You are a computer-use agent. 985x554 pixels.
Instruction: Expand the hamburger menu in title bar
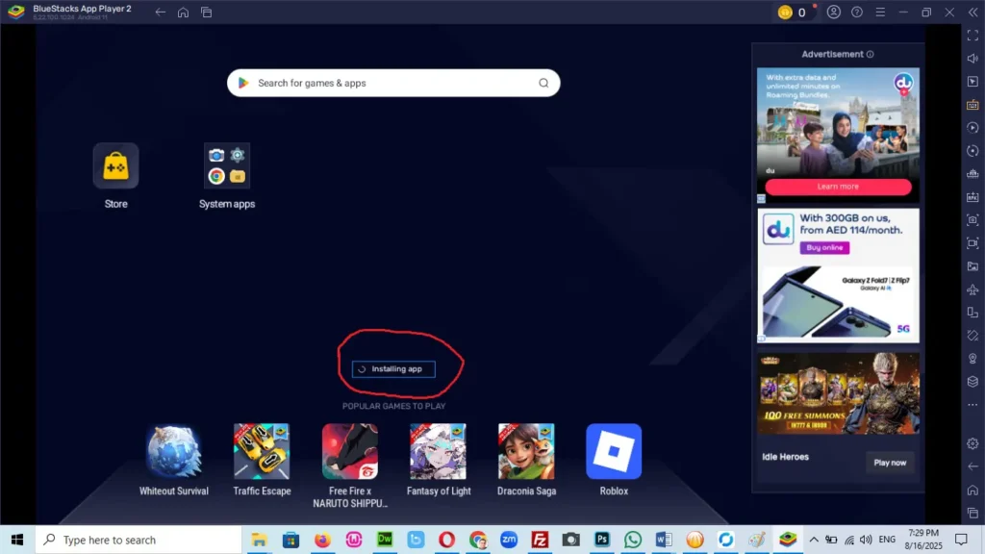(879, 13)
